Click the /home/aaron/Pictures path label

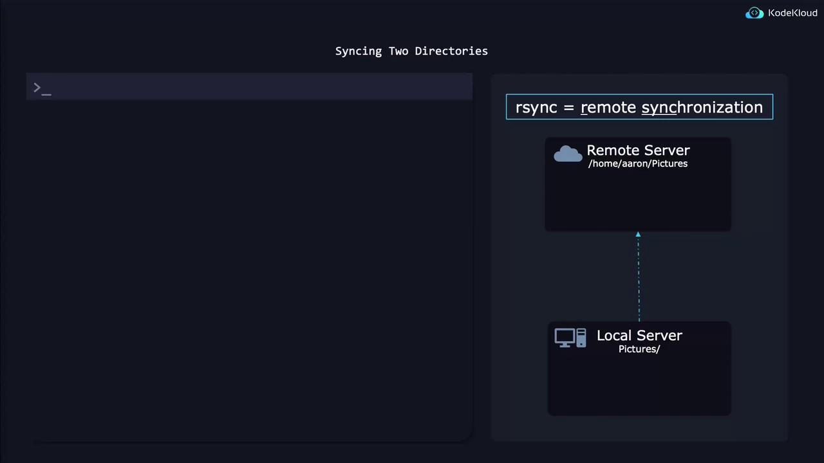point(637,164)
